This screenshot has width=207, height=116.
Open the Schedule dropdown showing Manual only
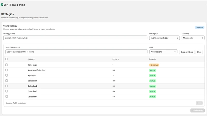pyautogui.click(x=193, y=38)
